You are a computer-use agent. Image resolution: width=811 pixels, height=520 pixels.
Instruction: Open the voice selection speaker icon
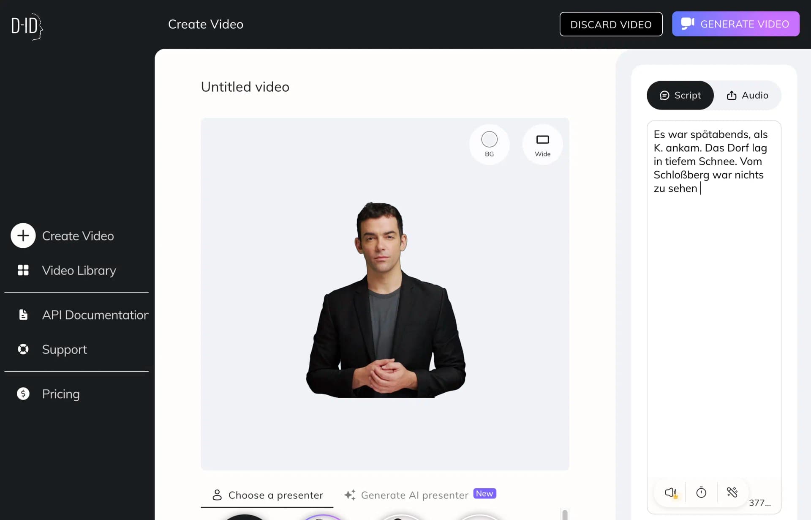[671, 492]
